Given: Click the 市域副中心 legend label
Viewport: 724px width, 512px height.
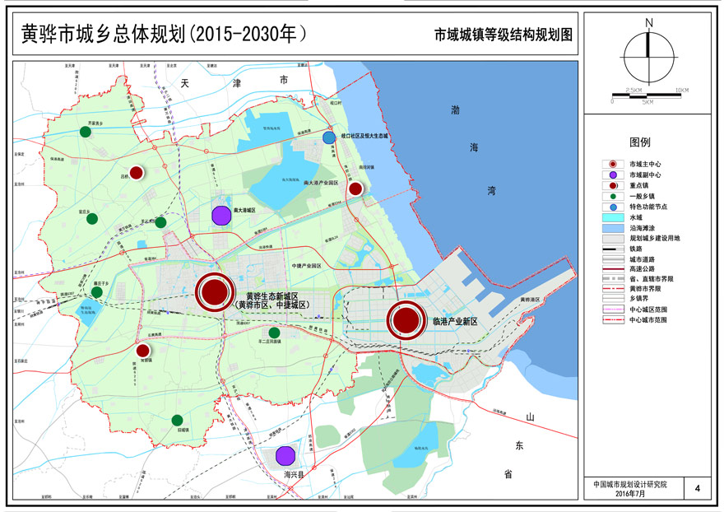Looking at the screenshot, I should (645, 175).
